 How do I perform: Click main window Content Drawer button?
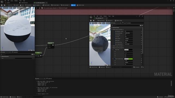(5, 97)
